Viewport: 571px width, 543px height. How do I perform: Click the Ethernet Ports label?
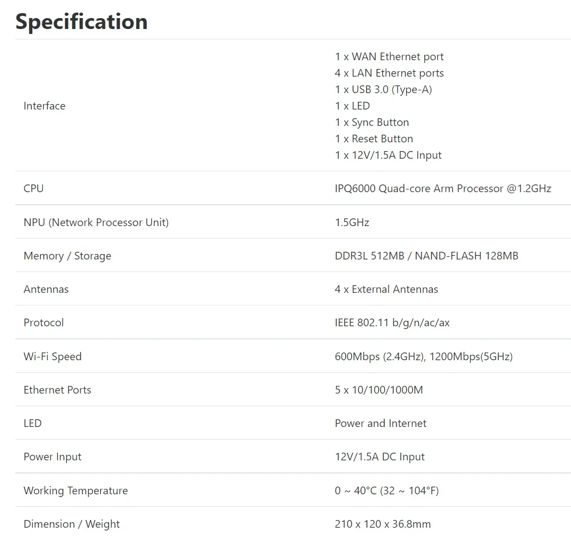pyautogui.click(x=57, y=390)
